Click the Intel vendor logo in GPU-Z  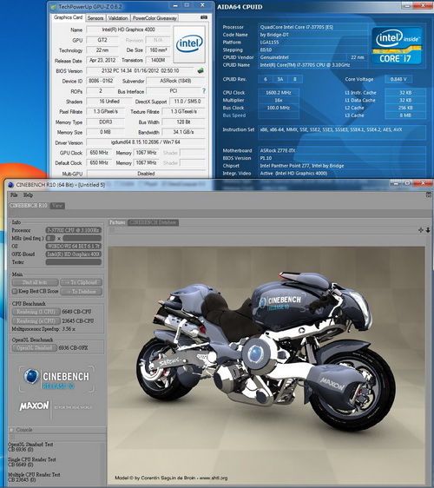(x=189, y=44)
